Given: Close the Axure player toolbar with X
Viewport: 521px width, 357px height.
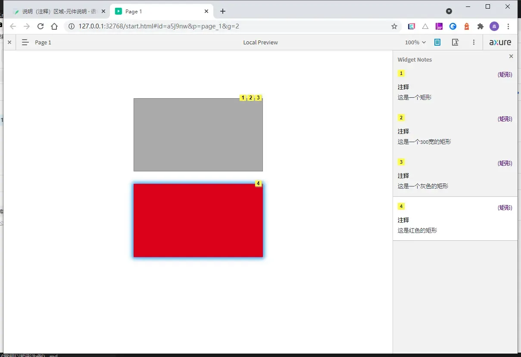Looking at the screenshot, I should pyautogui.click(x=9, y=42).
